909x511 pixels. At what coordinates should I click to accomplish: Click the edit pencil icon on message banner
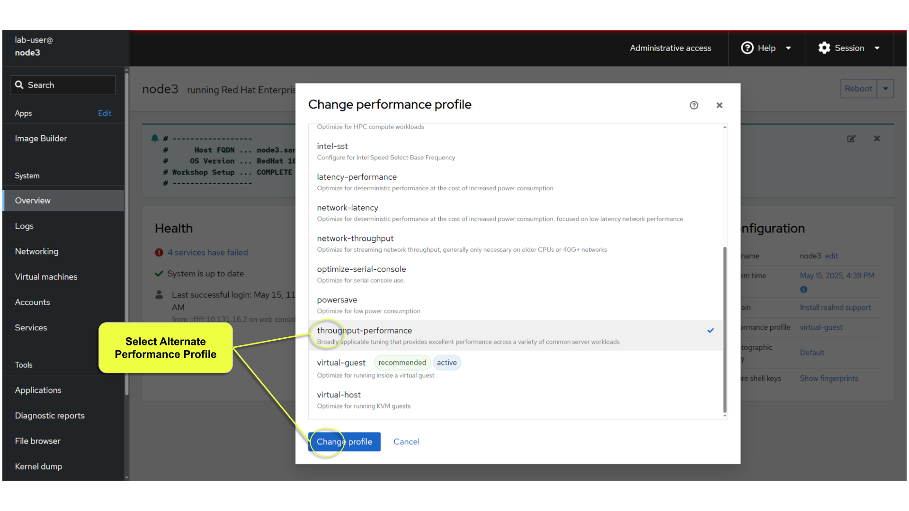(x=851, y=139)
